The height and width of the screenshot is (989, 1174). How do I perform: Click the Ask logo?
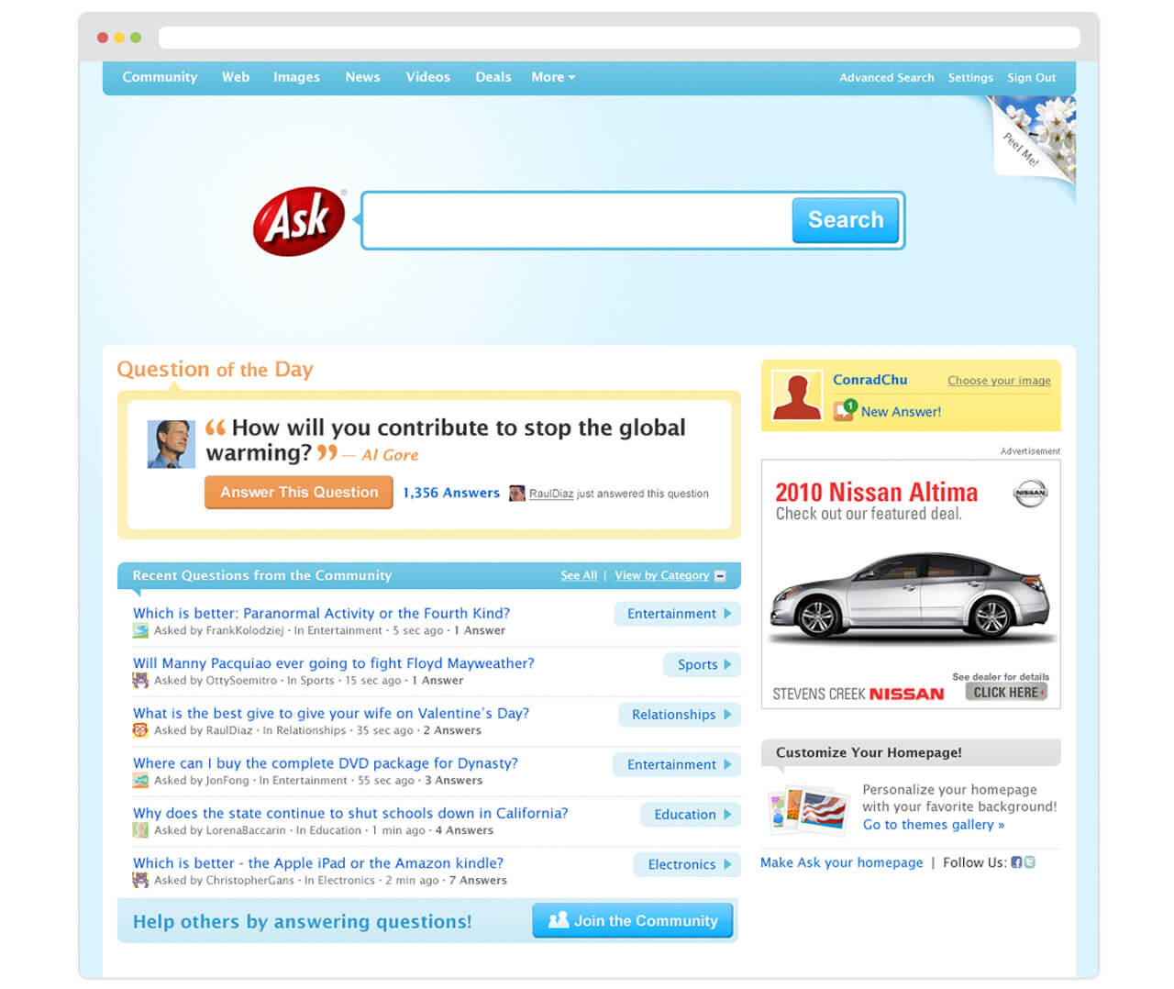point(299,221)
